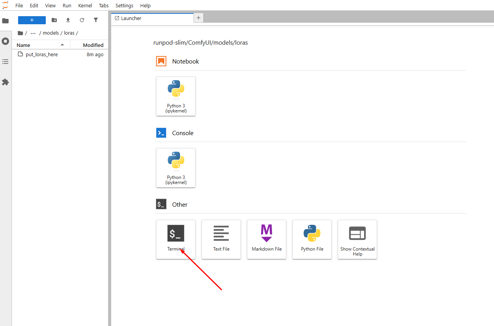The width and height of the screenshot is (494, 326).
Task: Launch Python 3 console from Console section
Action: pos(176,167)
